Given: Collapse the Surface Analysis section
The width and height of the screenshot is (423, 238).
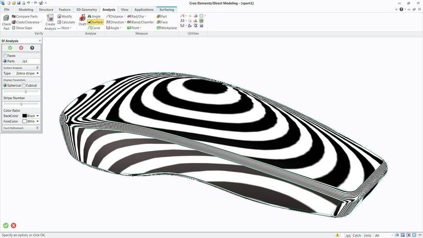Looking at the screenshot, I should [37, 68].
